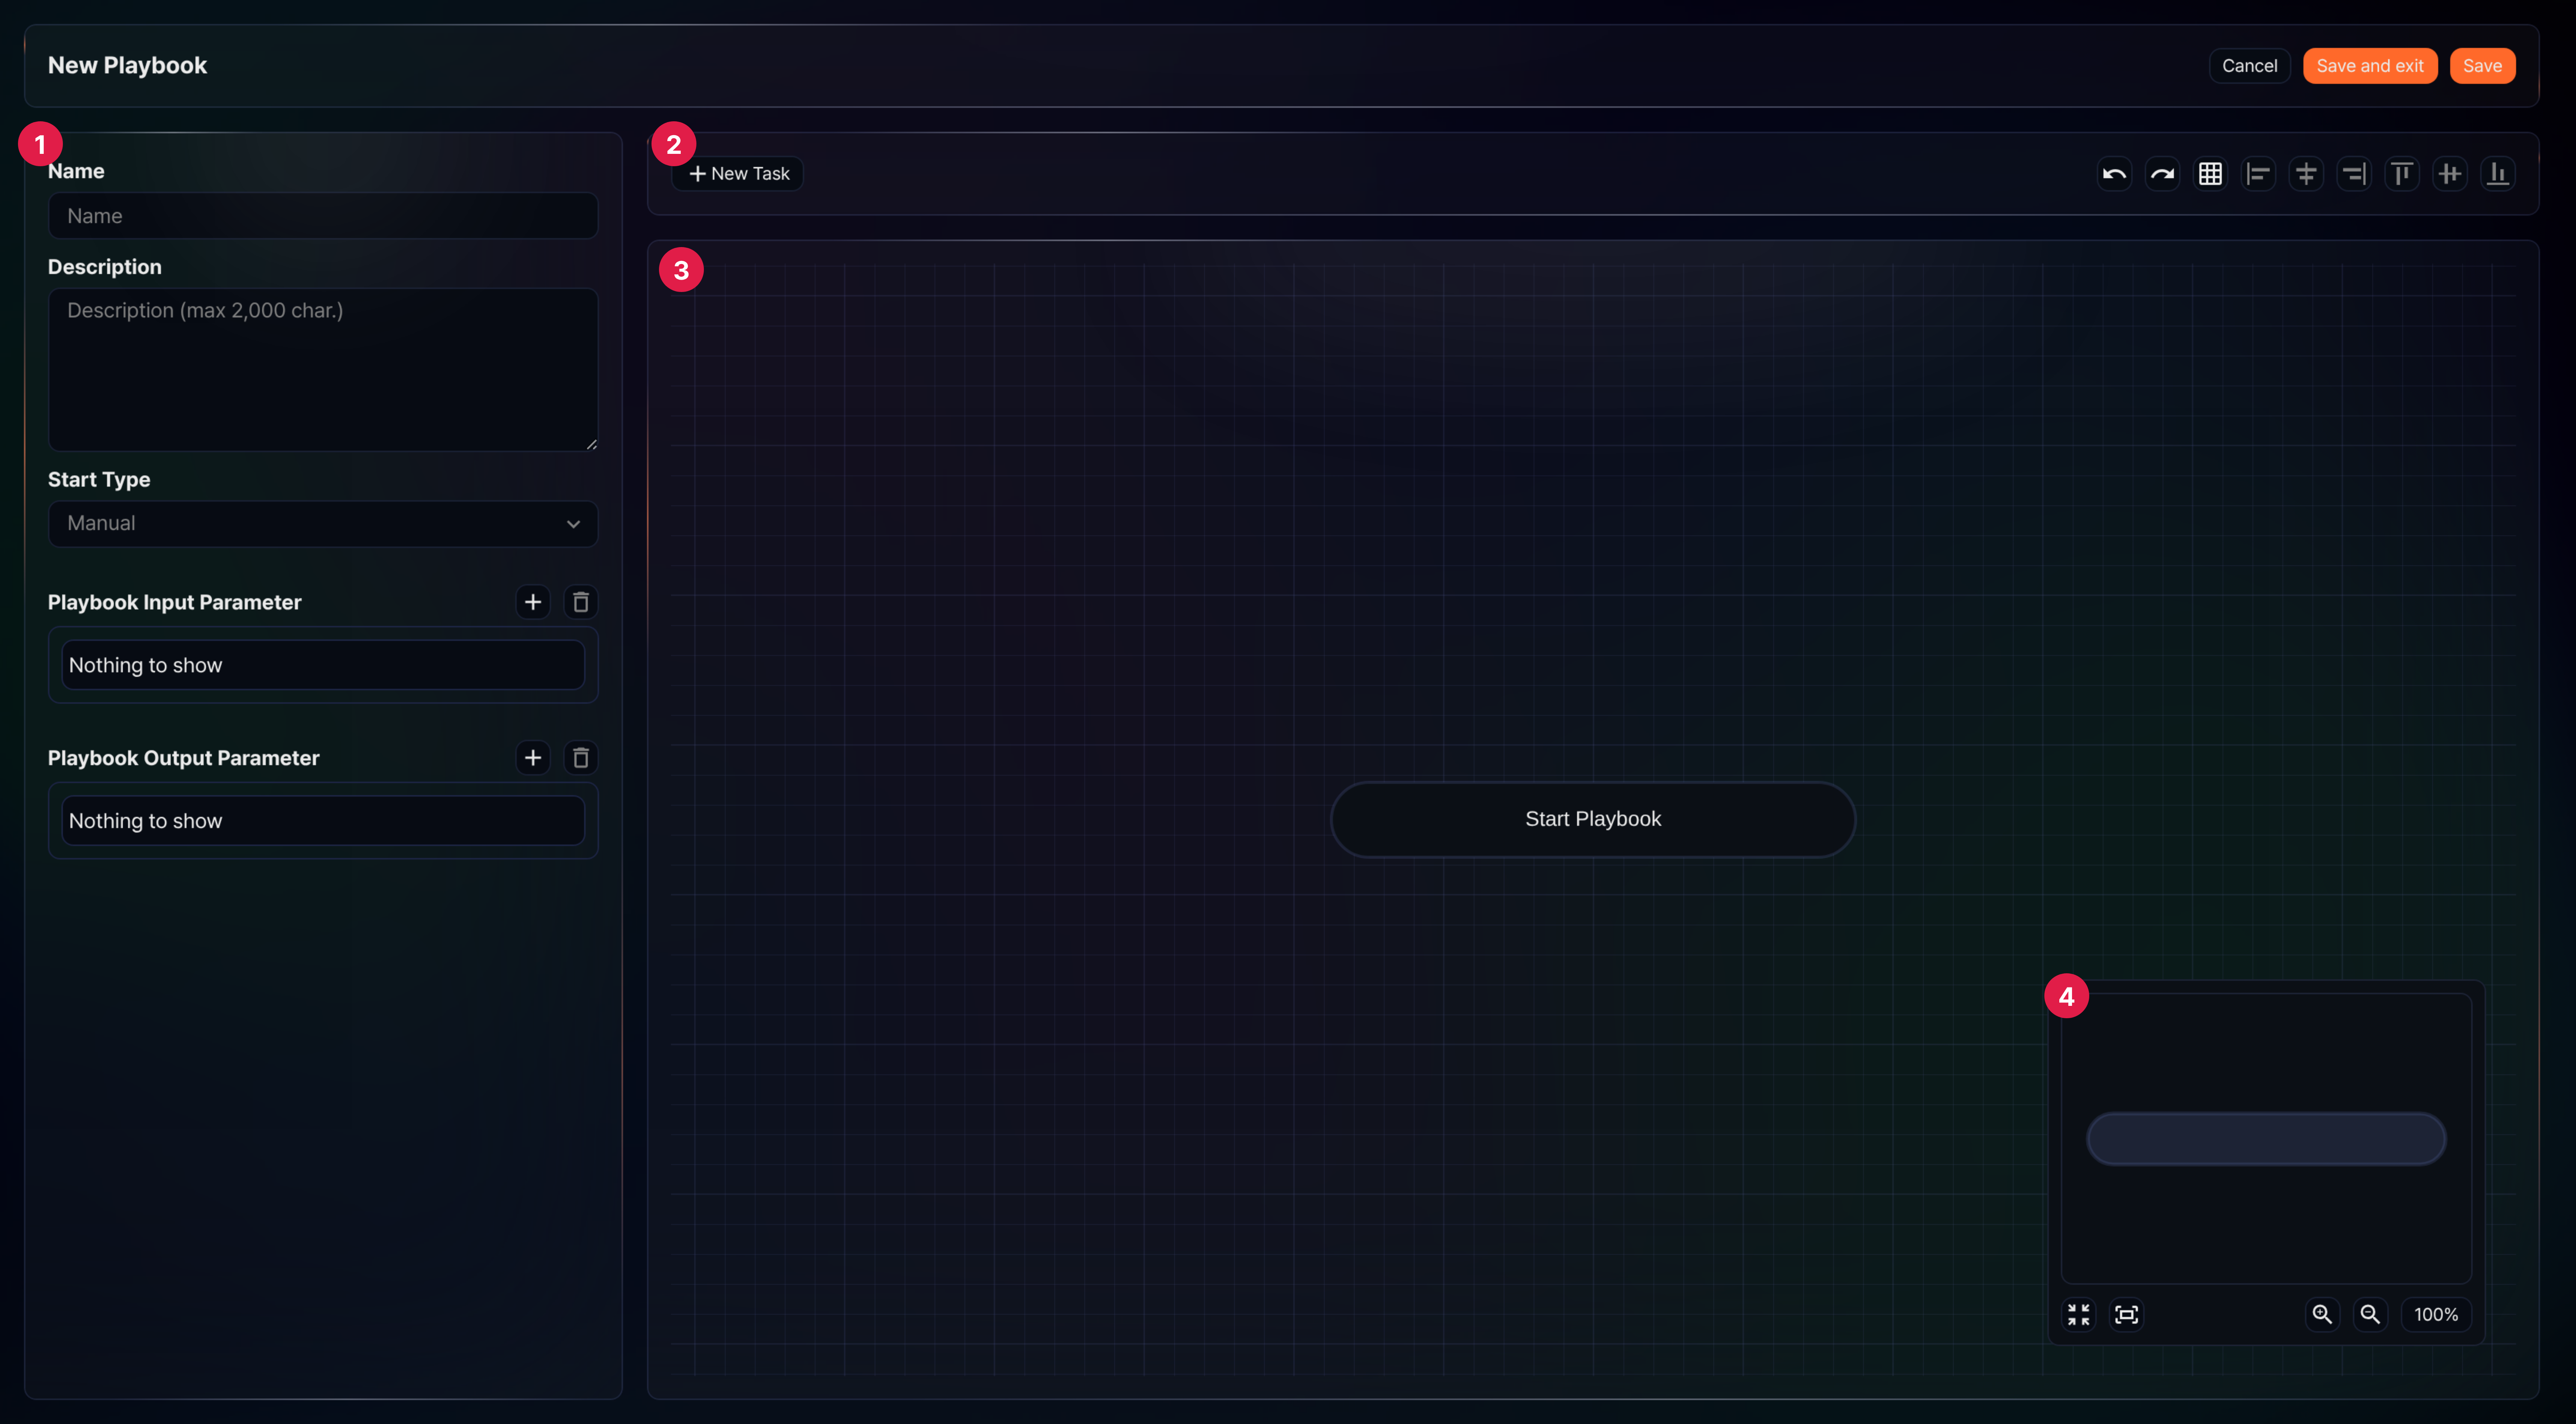Image resolution: width=2576 pixels, height=1424 pixels.
Task: Center selected tasks horizontally
Action: pyautogui.click(x=2306, y=174)
